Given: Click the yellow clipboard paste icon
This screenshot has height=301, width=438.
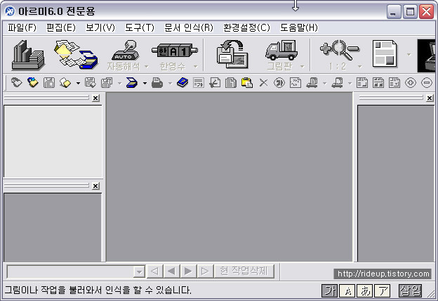Looking at the screenshot, I should point(247,83).
